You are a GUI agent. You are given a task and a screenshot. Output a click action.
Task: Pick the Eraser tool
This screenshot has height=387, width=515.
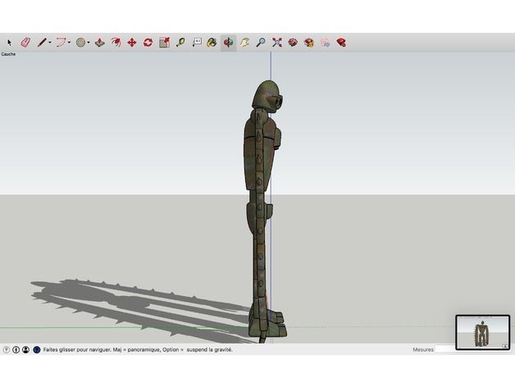pyautogui.click(x=24, y=42)
